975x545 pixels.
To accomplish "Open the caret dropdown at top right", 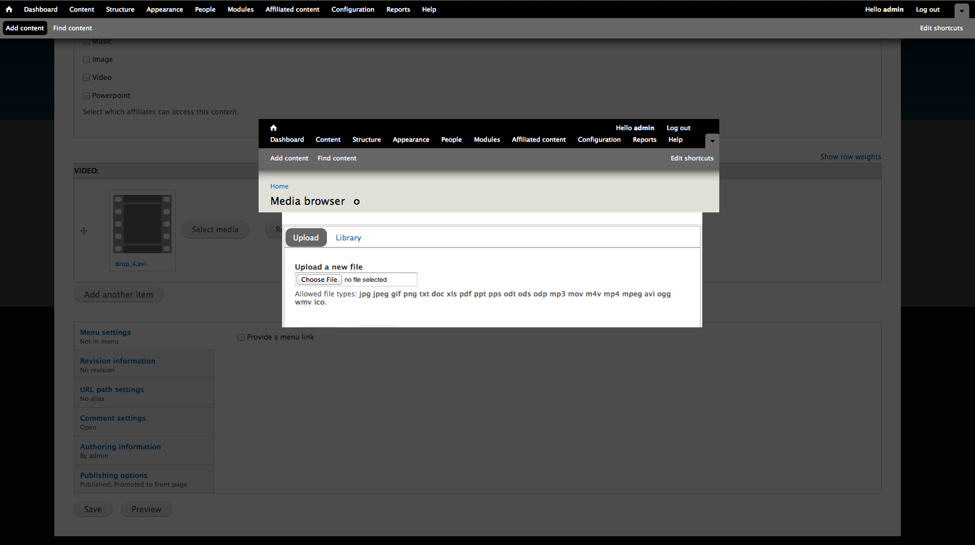I will click(961, 10).
